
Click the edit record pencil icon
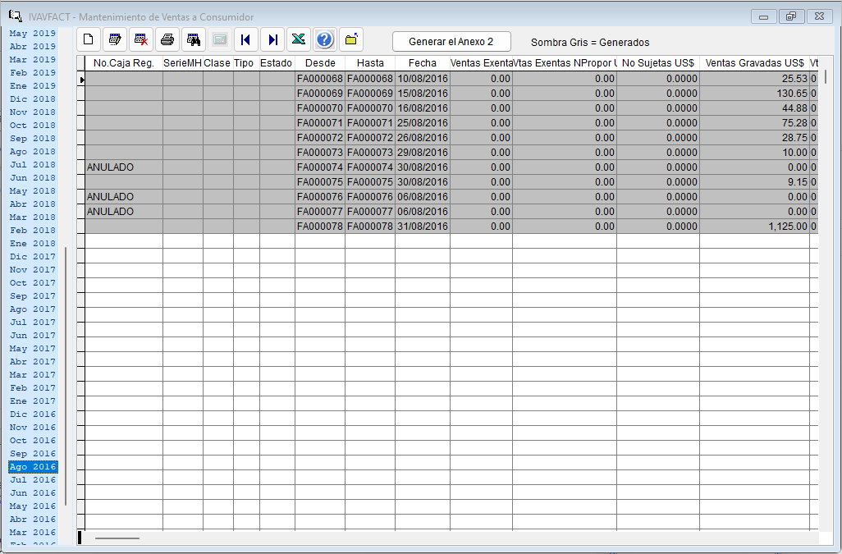coord(115,39)
